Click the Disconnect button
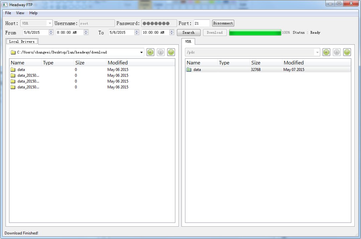Screen dimensions: 361x239 tap(223, 23)
